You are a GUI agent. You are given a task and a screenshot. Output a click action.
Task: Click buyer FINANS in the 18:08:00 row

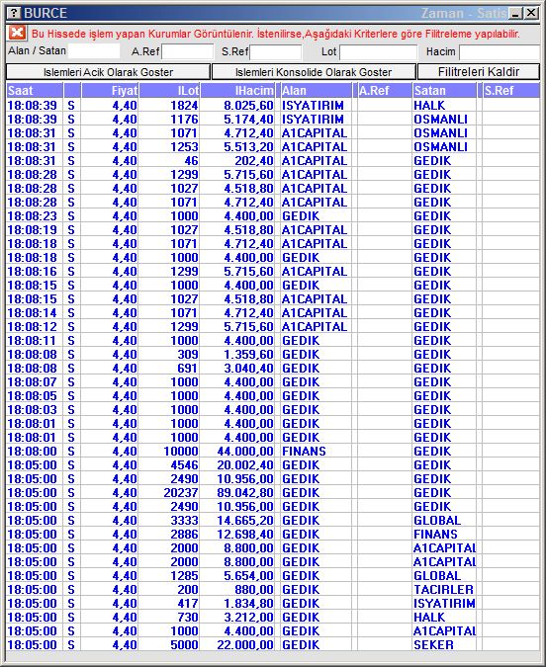(304, 451)
